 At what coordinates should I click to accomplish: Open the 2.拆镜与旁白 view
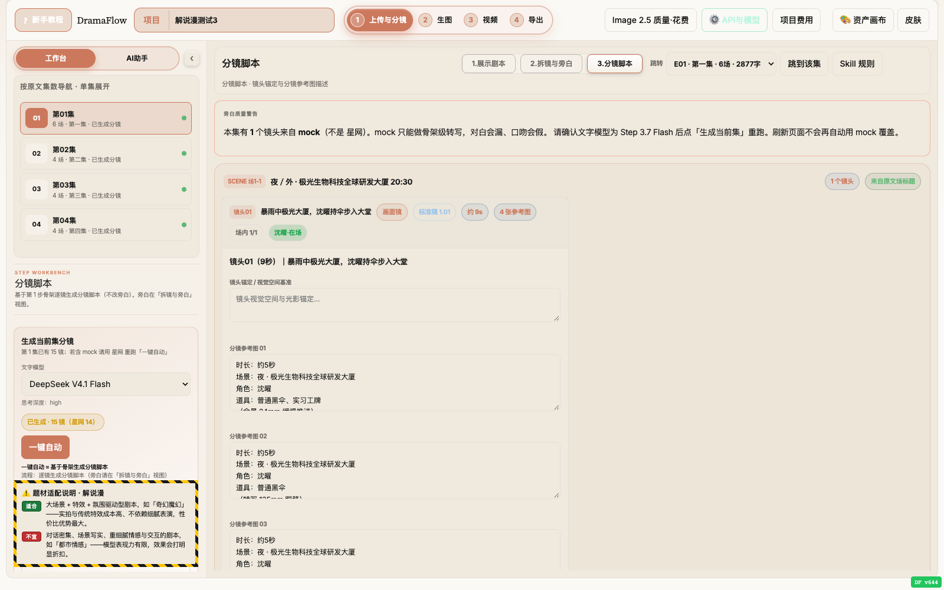pos(551,64)
